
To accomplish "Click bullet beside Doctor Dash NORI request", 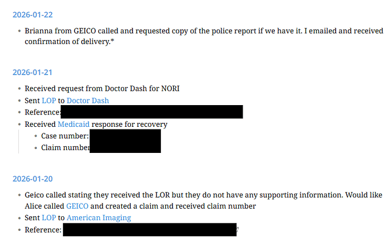I will coord(19,88).
